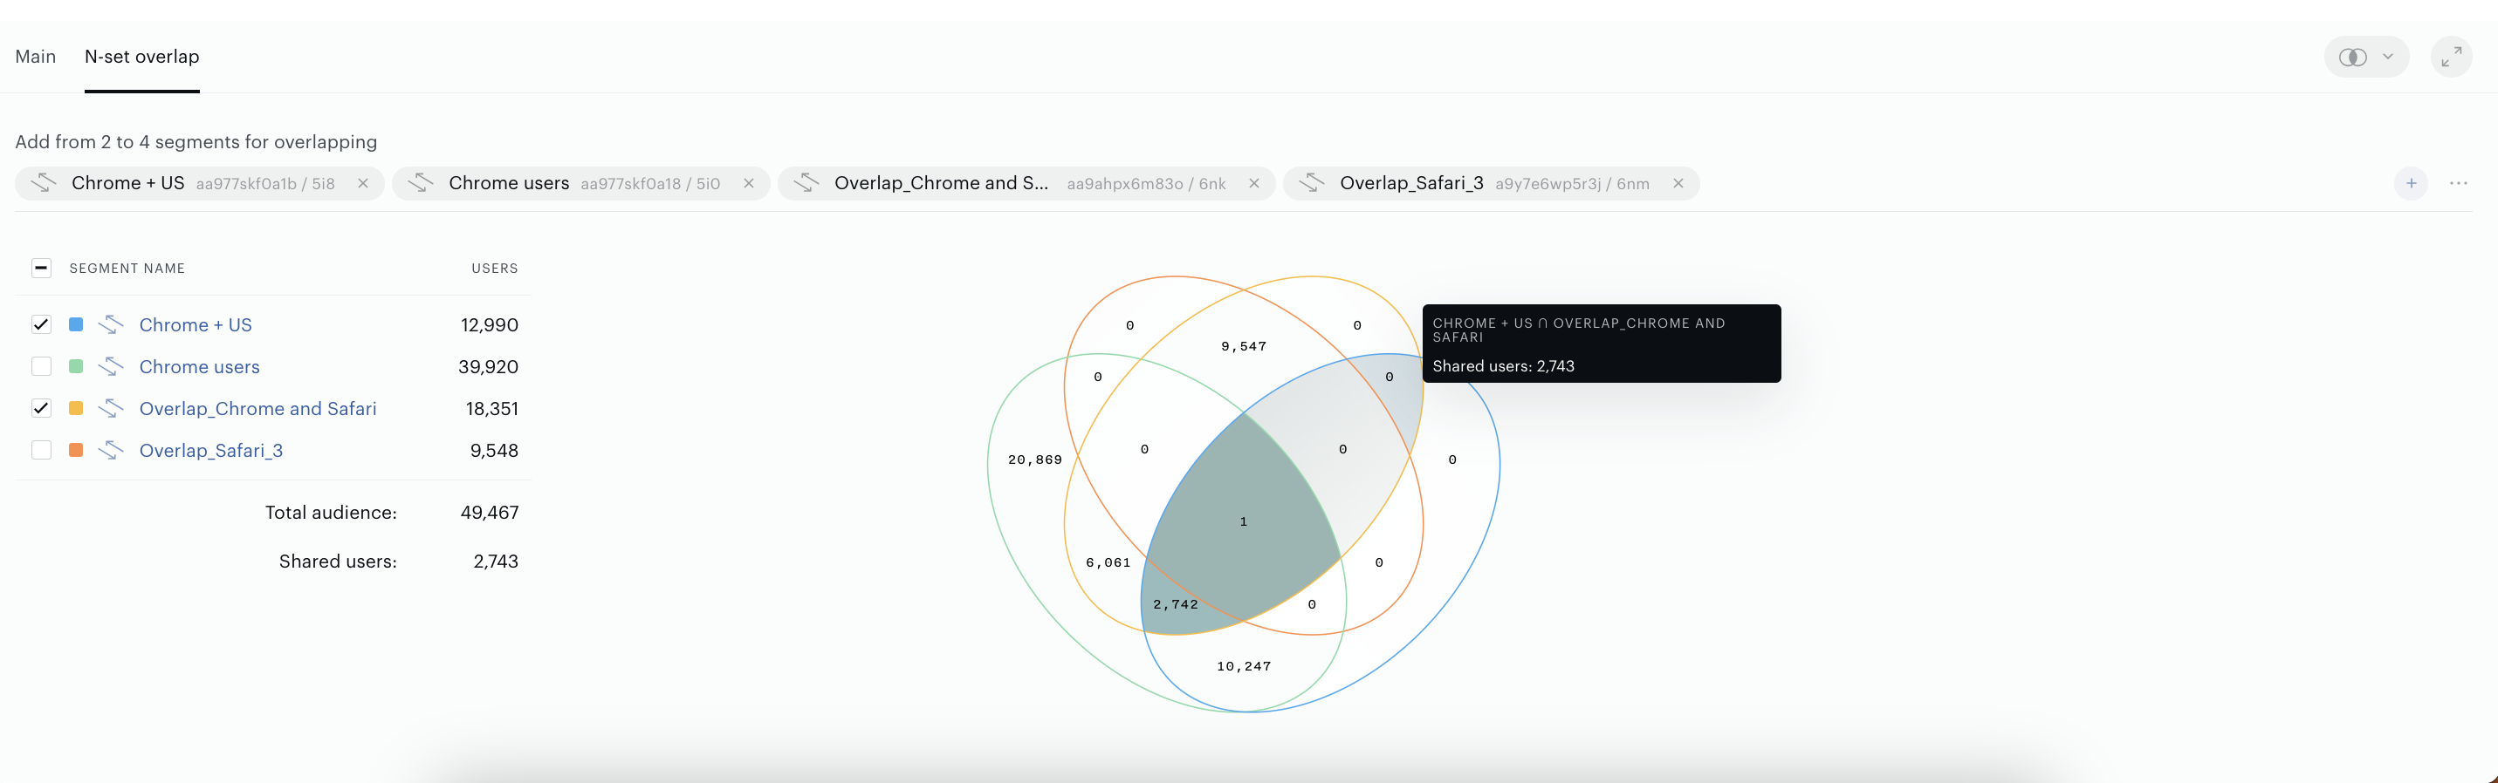This screenshot has width=2498, height=783.
Task: Click the Total audience 49,467 value
Action: 490,512
